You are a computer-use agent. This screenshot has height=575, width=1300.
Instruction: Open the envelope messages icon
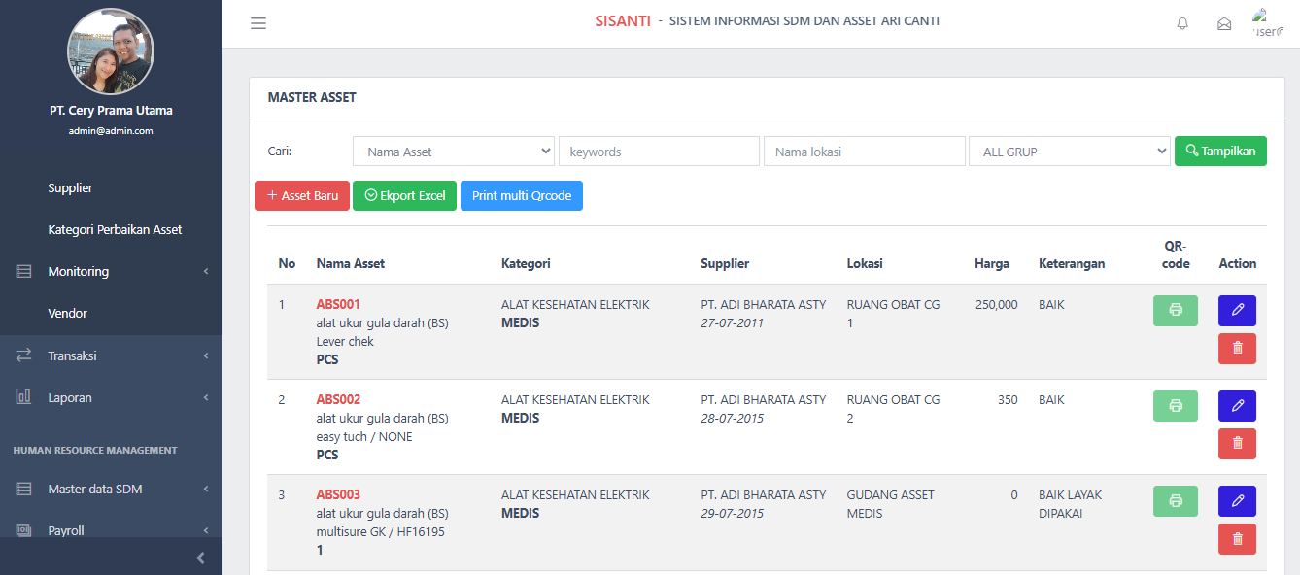(1224, 23)
